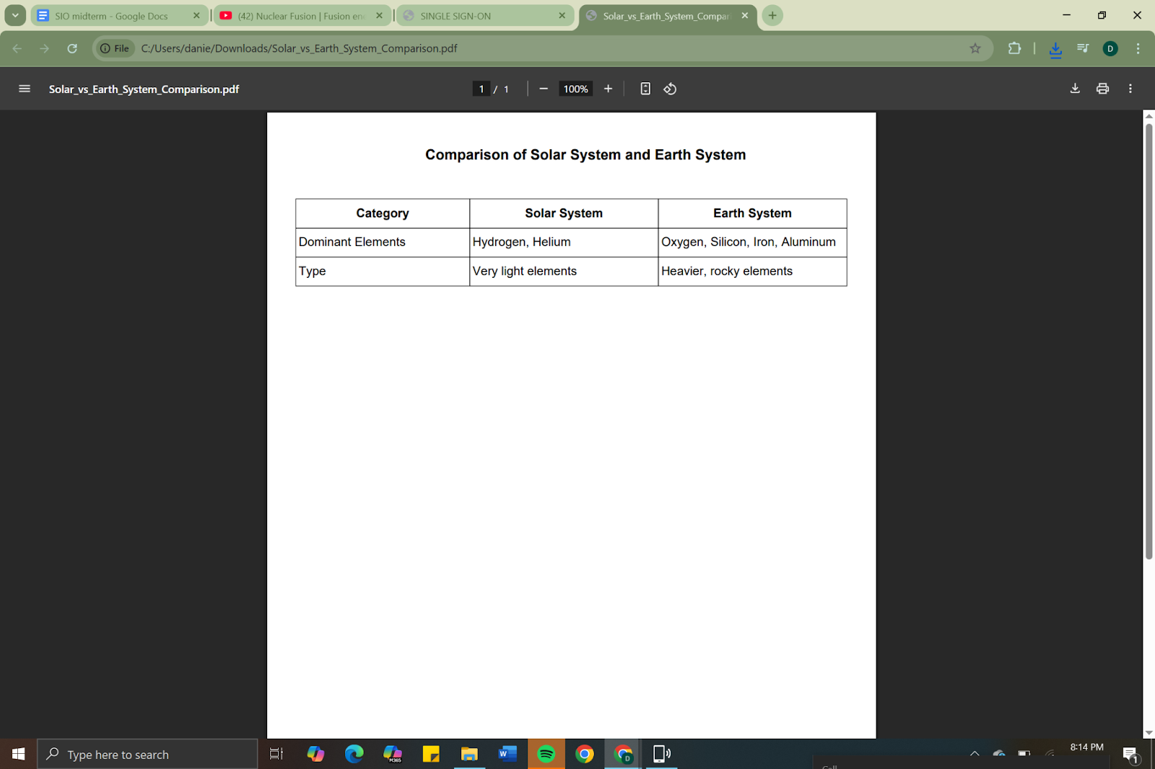Click the Dominant Elements cell
This screenshot has height=769, width=1155.
pyautogui.click(x=383, y=242)
